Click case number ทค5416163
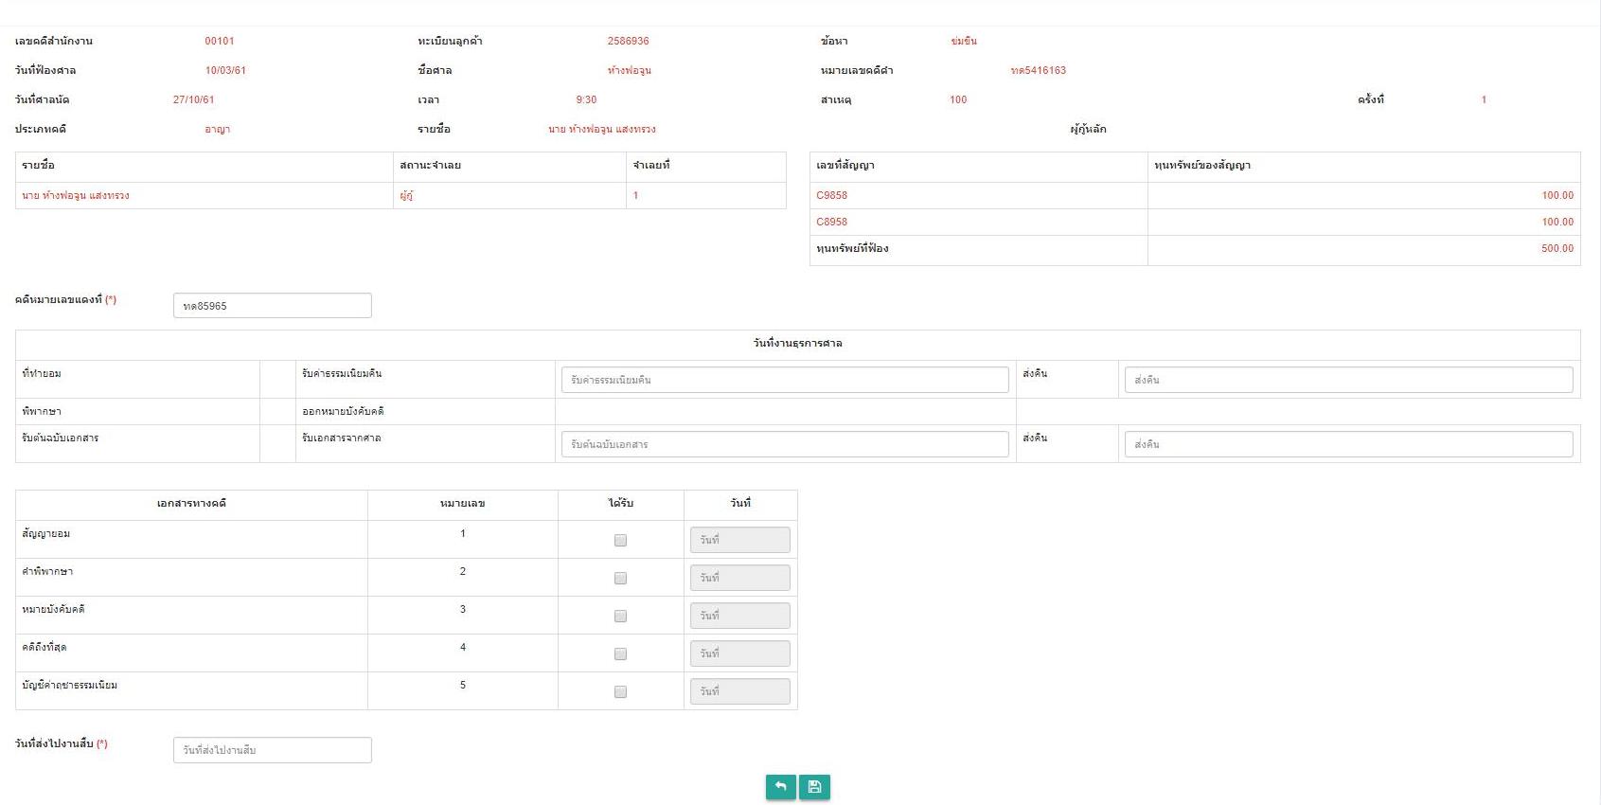Image resolution: width=1601 pixels, height=805 pixels. [1038, 70]
